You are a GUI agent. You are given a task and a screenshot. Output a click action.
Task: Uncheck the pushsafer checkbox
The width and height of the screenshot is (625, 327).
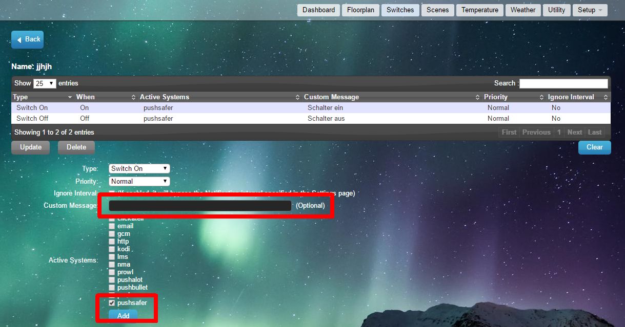pos(112,303)
